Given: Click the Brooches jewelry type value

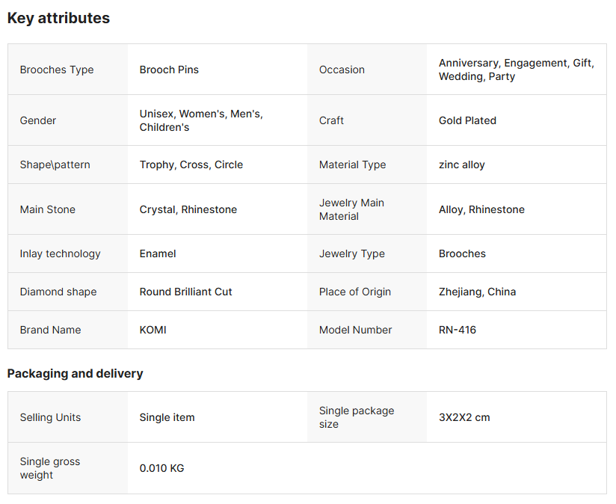Looking at the screenshot, I should (x=462, y=253).
